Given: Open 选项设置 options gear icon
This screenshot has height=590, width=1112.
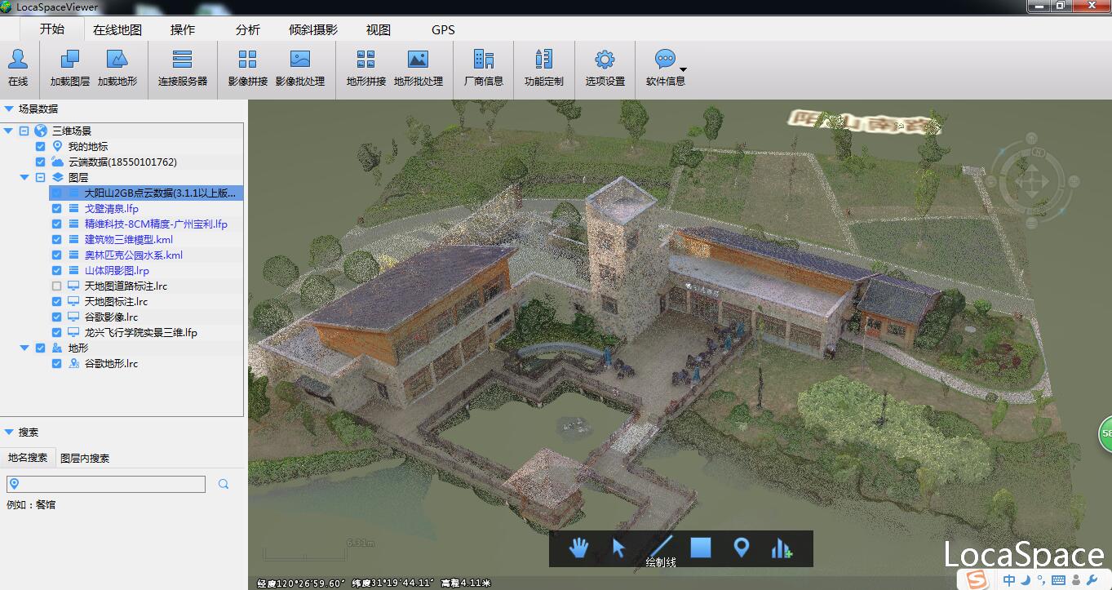Looking at the screenshot, I should point(605,60).
